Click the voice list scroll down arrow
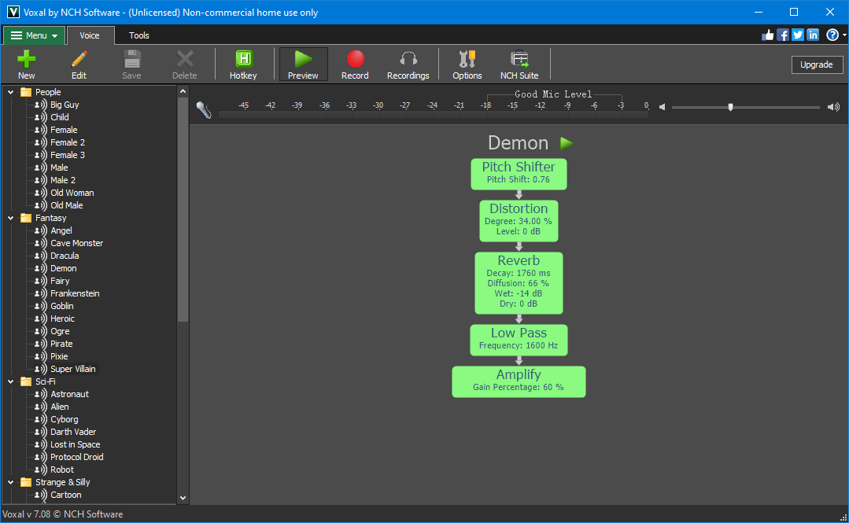This screenshot has width=849, height=523. tap(183, 498)
